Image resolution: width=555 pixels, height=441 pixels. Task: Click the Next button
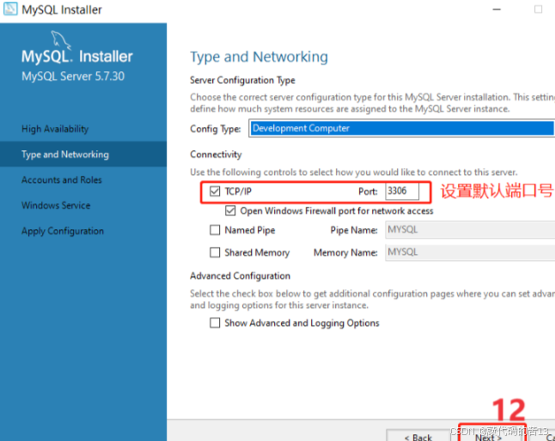(x=491, y=435)
